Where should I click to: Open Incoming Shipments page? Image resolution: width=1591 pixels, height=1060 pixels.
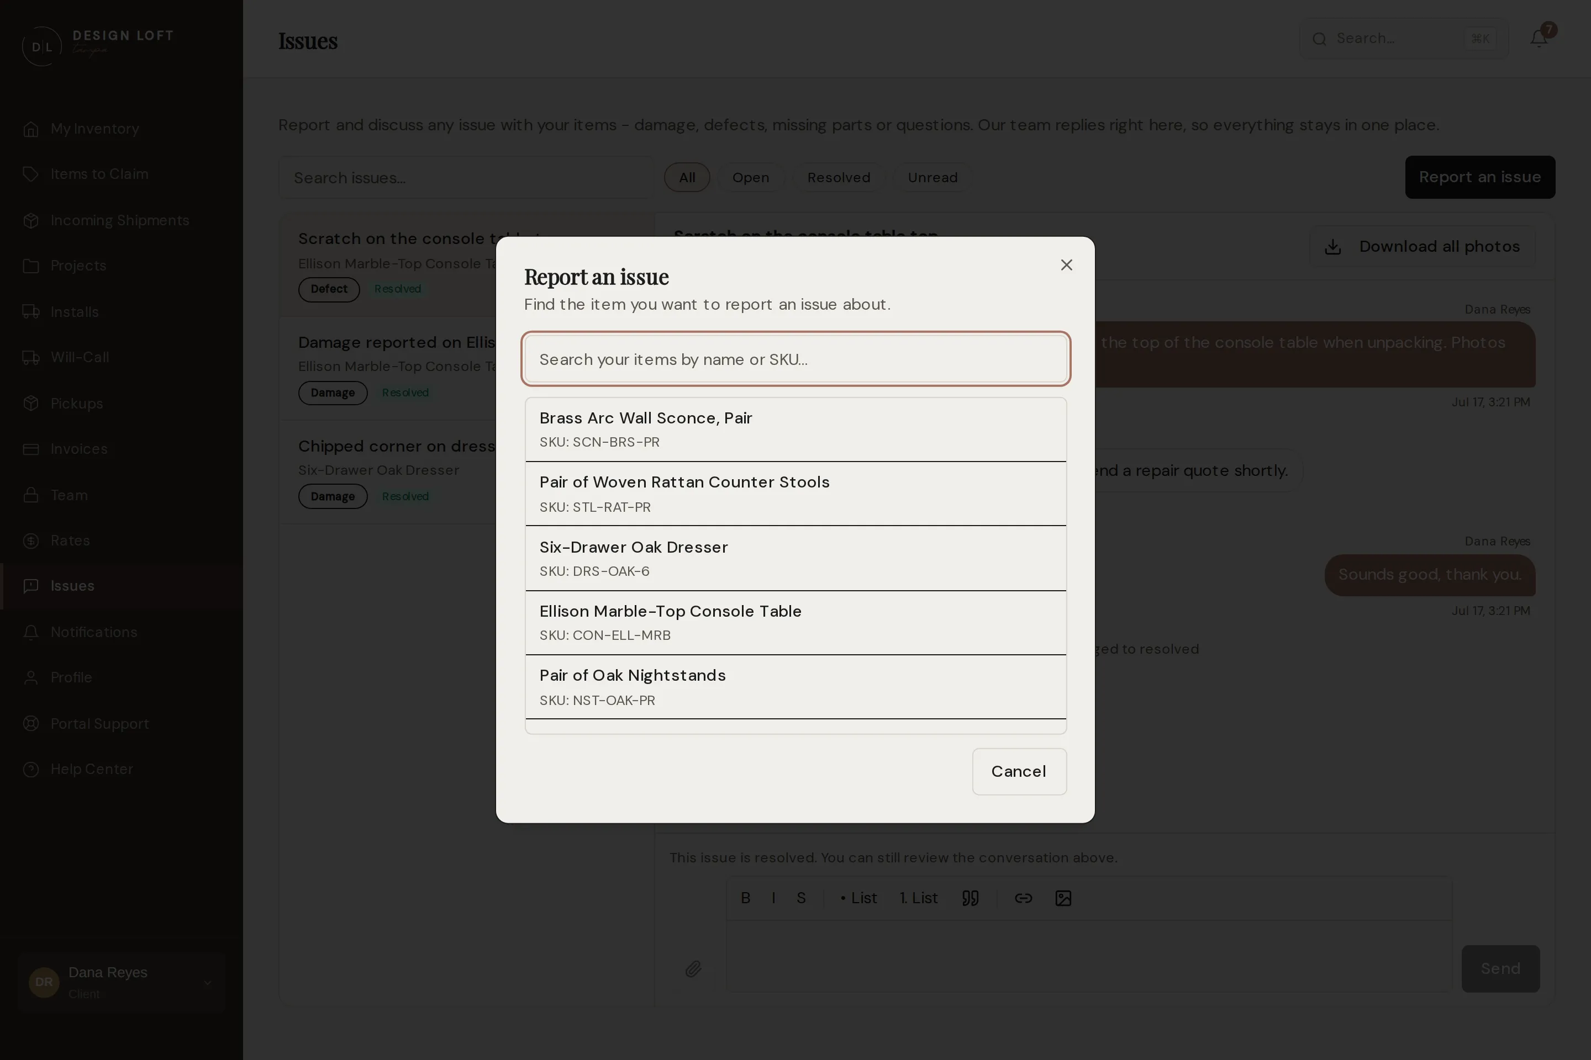pyautogui.click(x=122, y=220)
